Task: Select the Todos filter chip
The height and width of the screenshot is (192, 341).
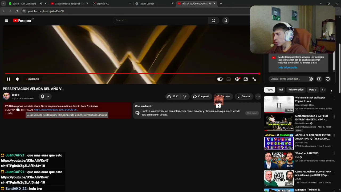Action: (x=270, y=90)
